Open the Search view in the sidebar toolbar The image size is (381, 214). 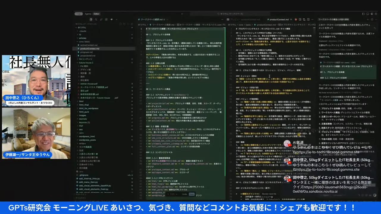[x=96, y=19]
